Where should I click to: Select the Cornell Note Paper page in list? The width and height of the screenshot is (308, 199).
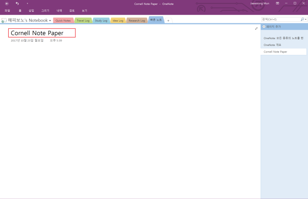click(x=284, y=52)
